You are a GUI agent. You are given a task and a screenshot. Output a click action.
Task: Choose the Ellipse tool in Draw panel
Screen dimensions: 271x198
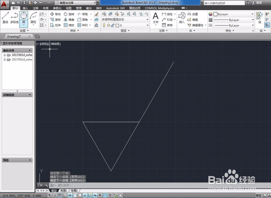click(41, 20)
